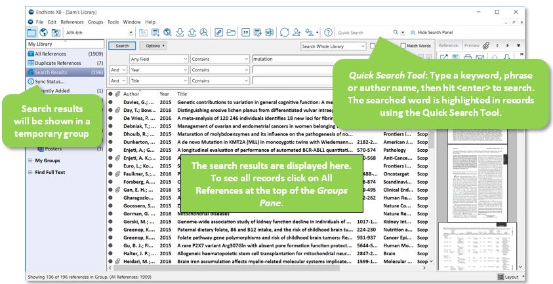Click the Options button
This screenshot has width=553, height=284.
click(153, 46)
